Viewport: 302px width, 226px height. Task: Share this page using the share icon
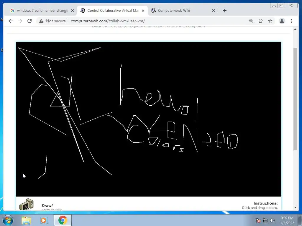coord(261,21)
